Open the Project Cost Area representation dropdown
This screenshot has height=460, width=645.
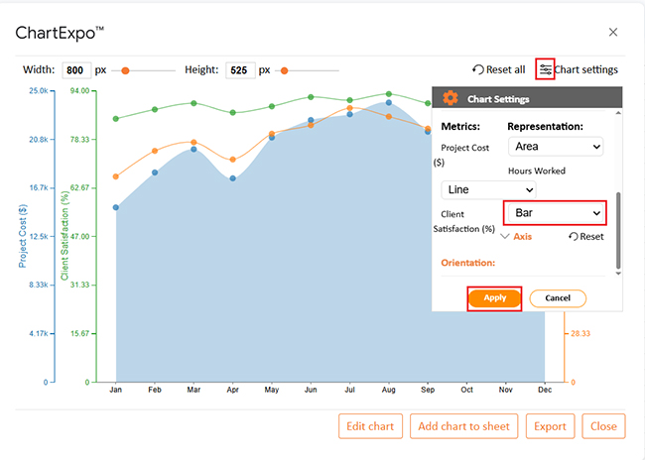click(555, 147)
